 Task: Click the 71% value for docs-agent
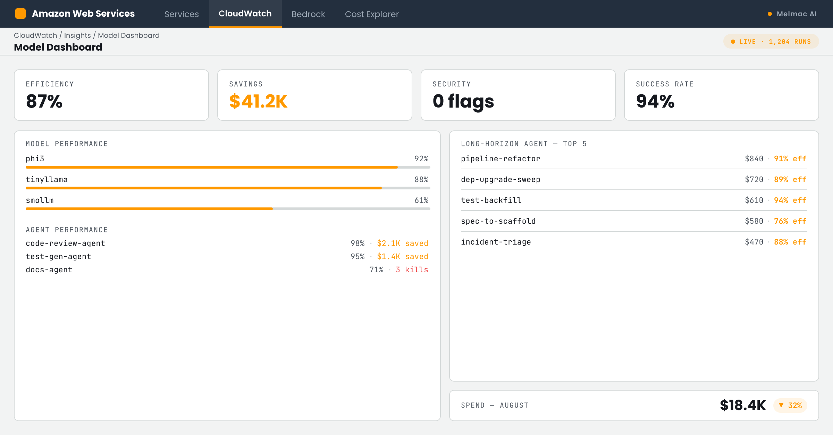[x=376, y=270]
